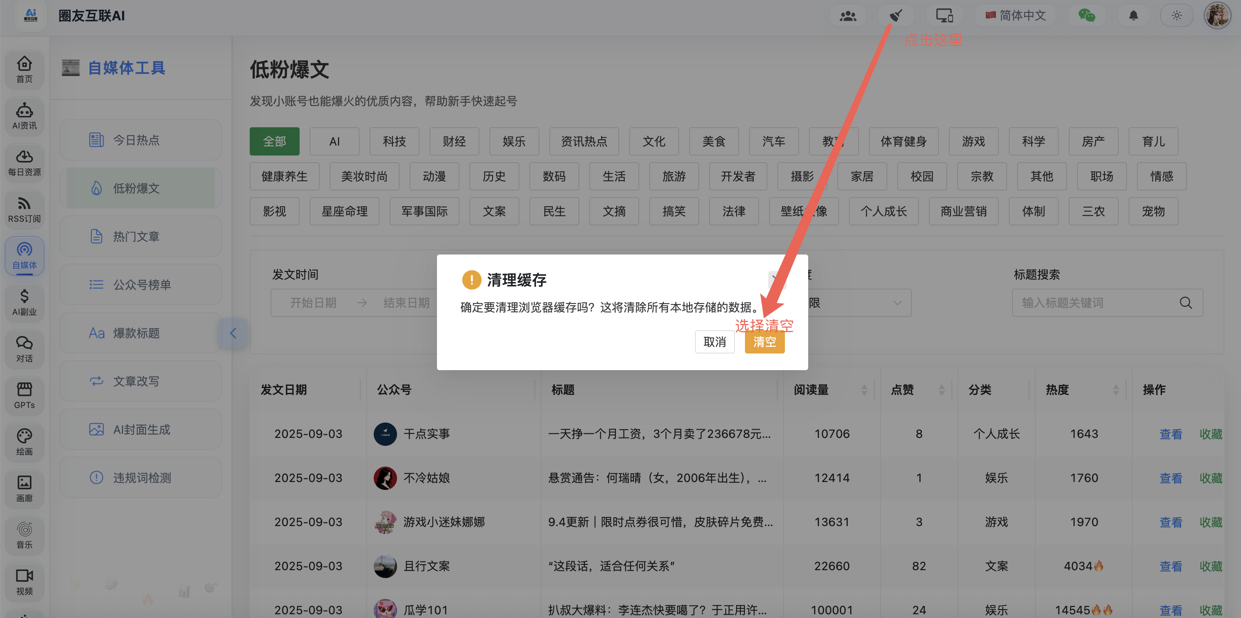Sort by 阅读量 column
The height and width of the screenshot is (618, 1241).
click(864, 390)
